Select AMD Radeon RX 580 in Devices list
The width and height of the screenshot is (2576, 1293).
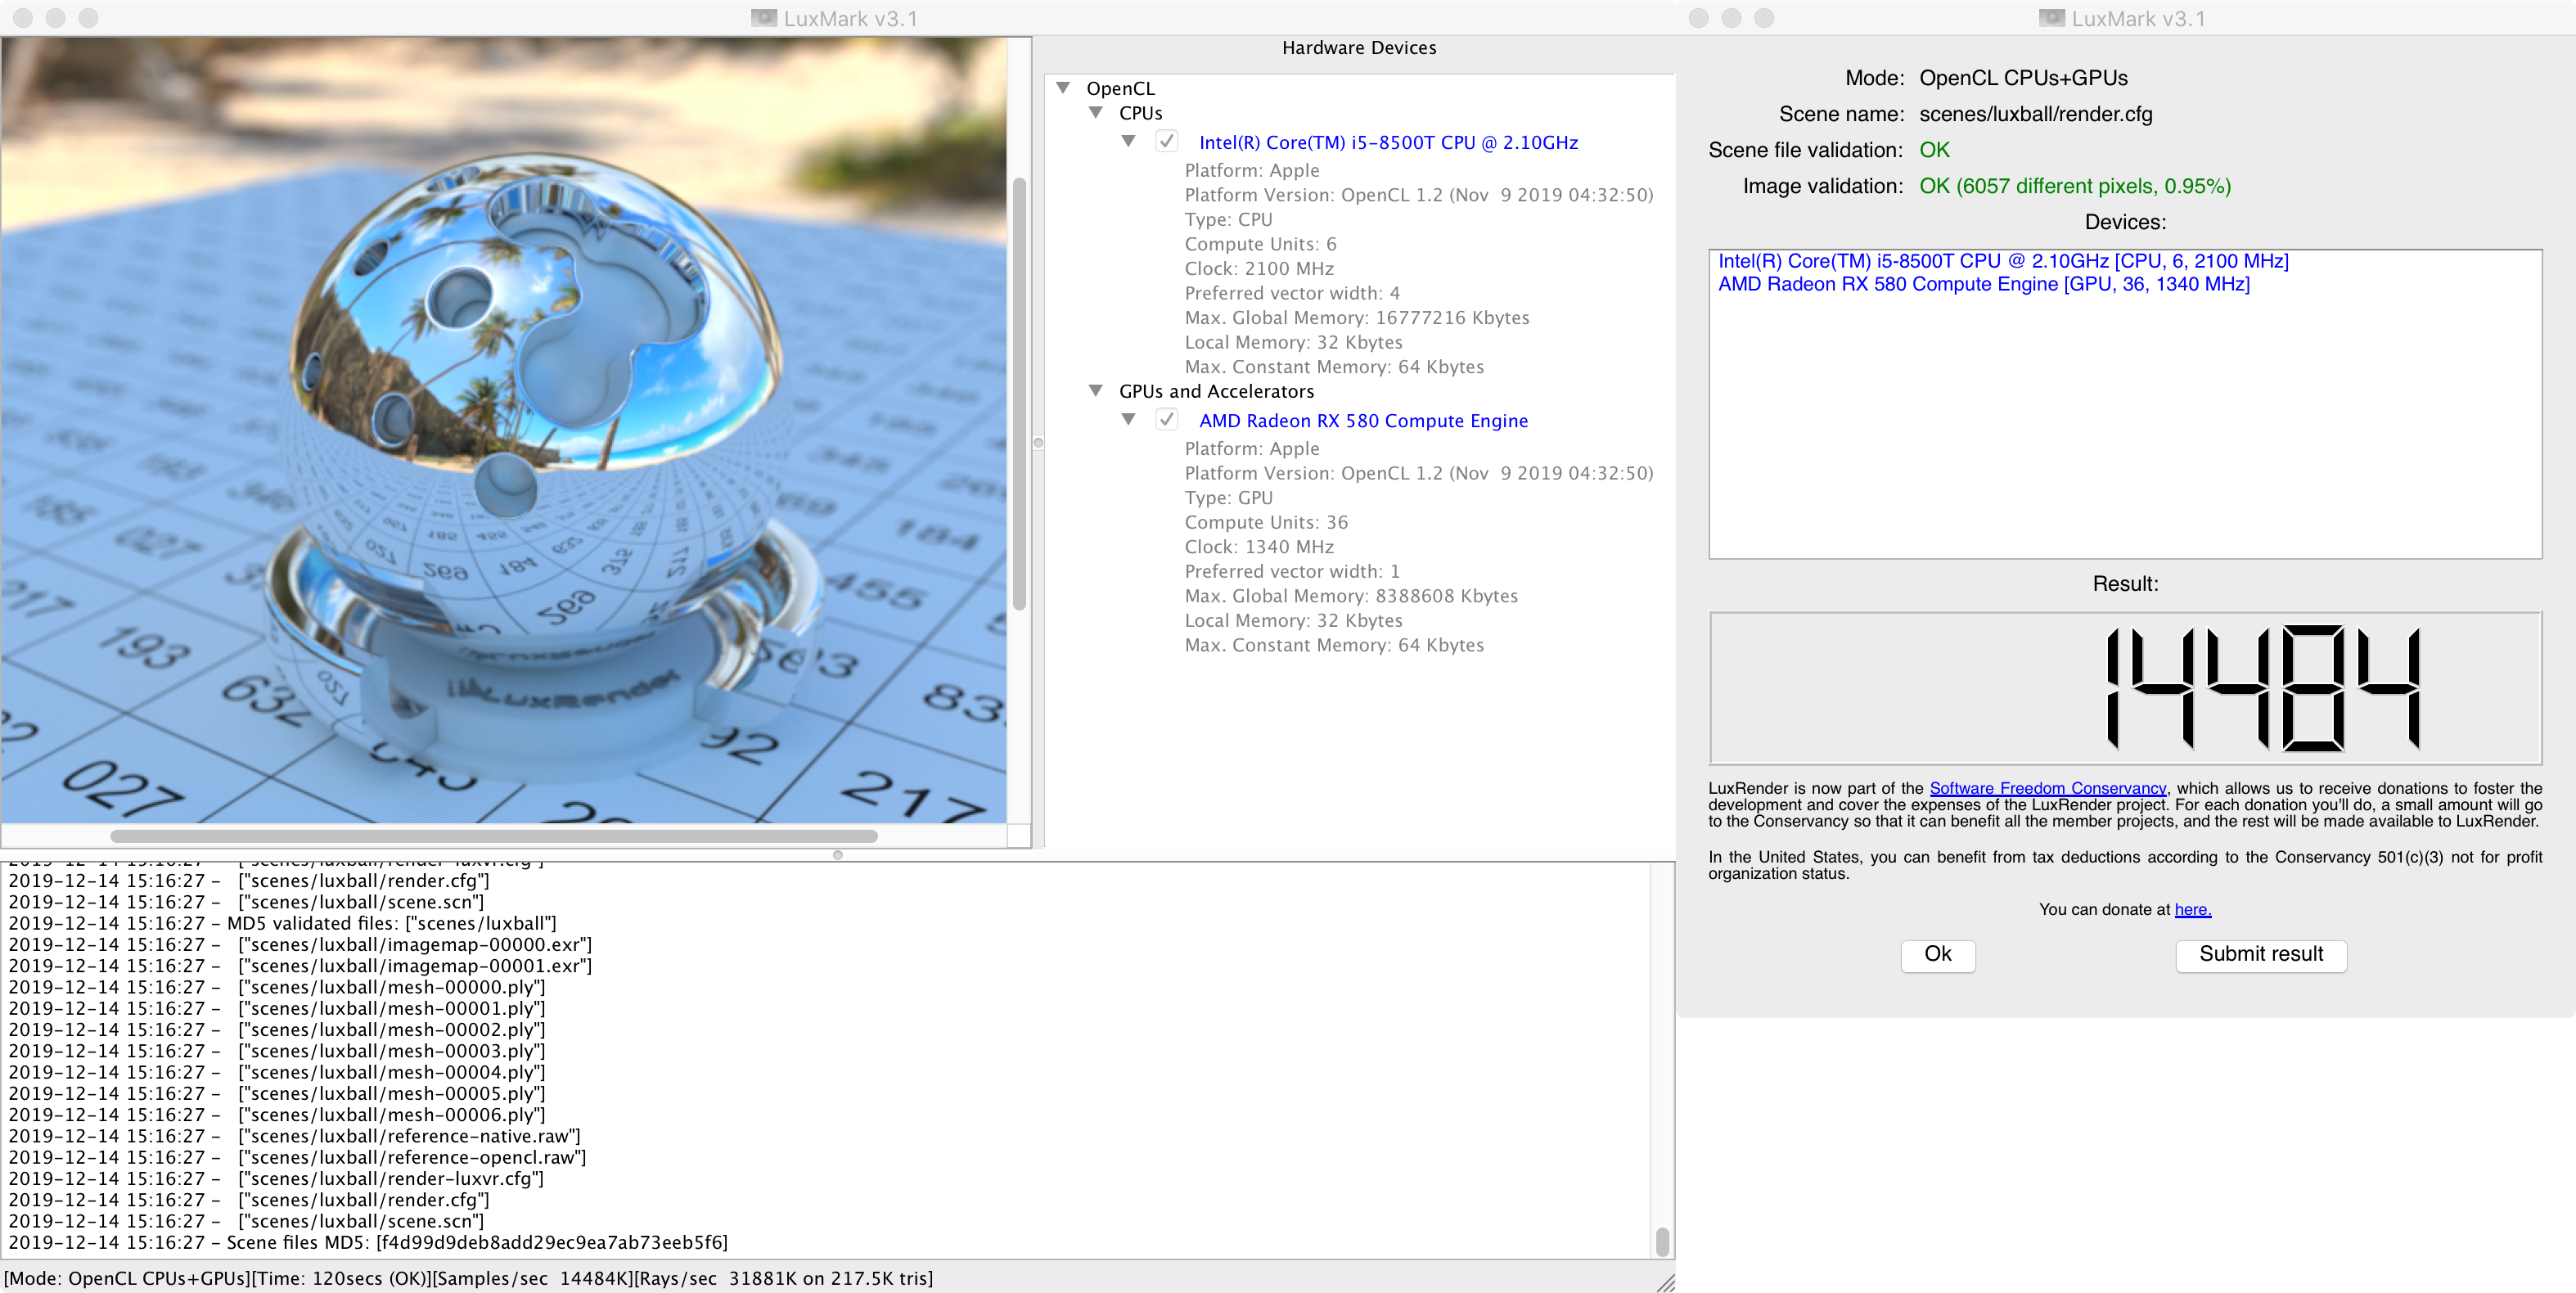pyautogui.click(x=1983, y=284)
